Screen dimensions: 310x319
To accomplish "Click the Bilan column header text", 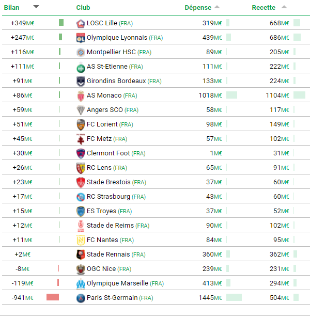I will pyautogui.click(x=12, y=8).
